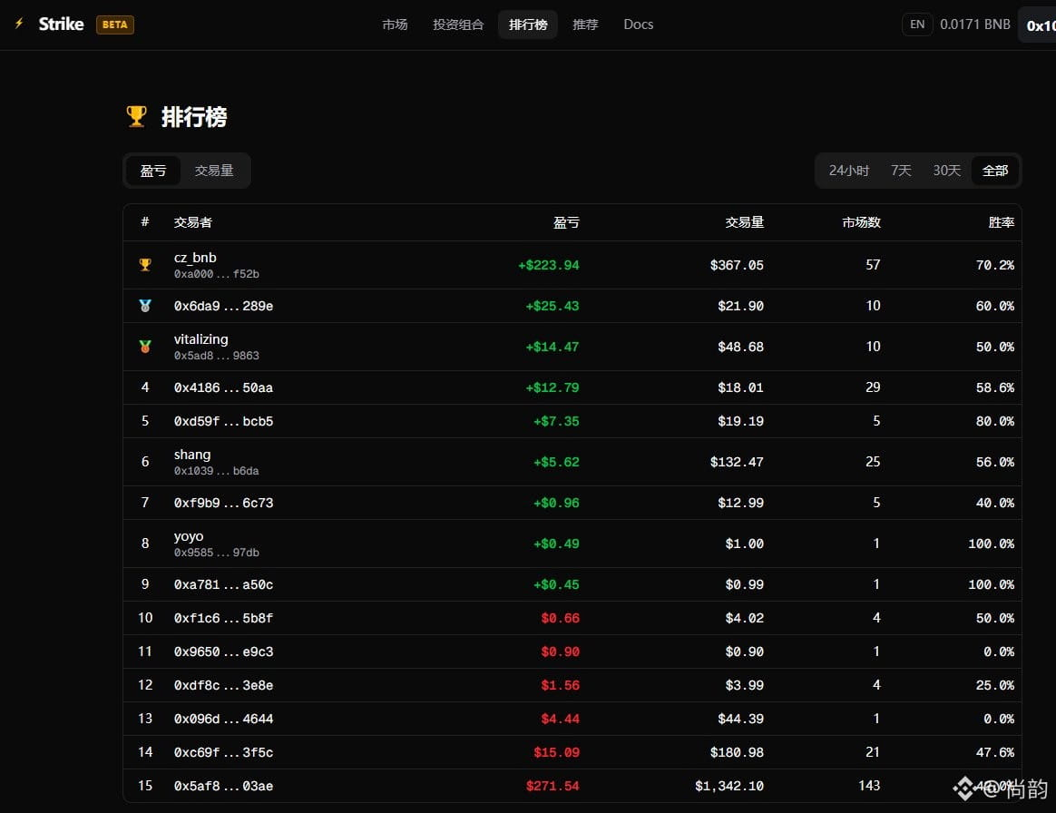Viewport: 1056px width, 813px height.
Task: Click the 143 markets count
Action: (869, 786)
